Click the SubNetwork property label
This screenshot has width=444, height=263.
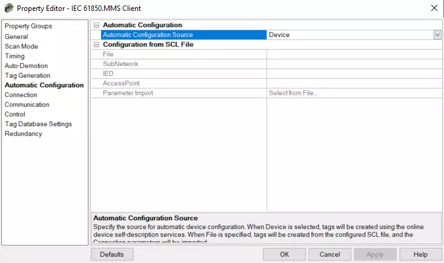120,64
